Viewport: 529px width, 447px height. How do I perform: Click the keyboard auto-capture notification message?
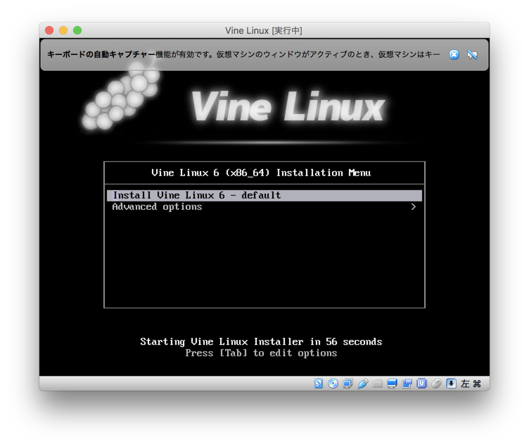click(x=244, y=54)
